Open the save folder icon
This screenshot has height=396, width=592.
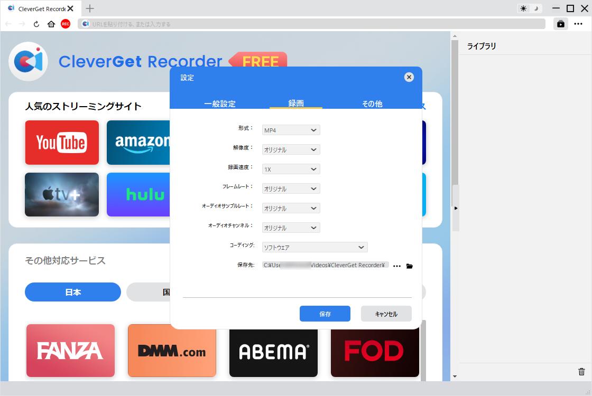coord(409,266)
